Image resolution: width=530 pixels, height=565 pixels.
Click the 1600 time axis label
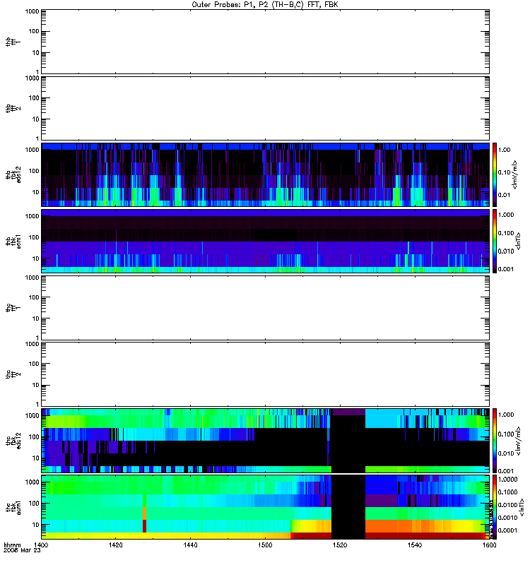coord(490,545)
